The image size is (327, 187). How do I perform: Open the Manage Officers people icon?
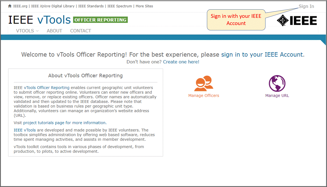[x=204, y=84]
